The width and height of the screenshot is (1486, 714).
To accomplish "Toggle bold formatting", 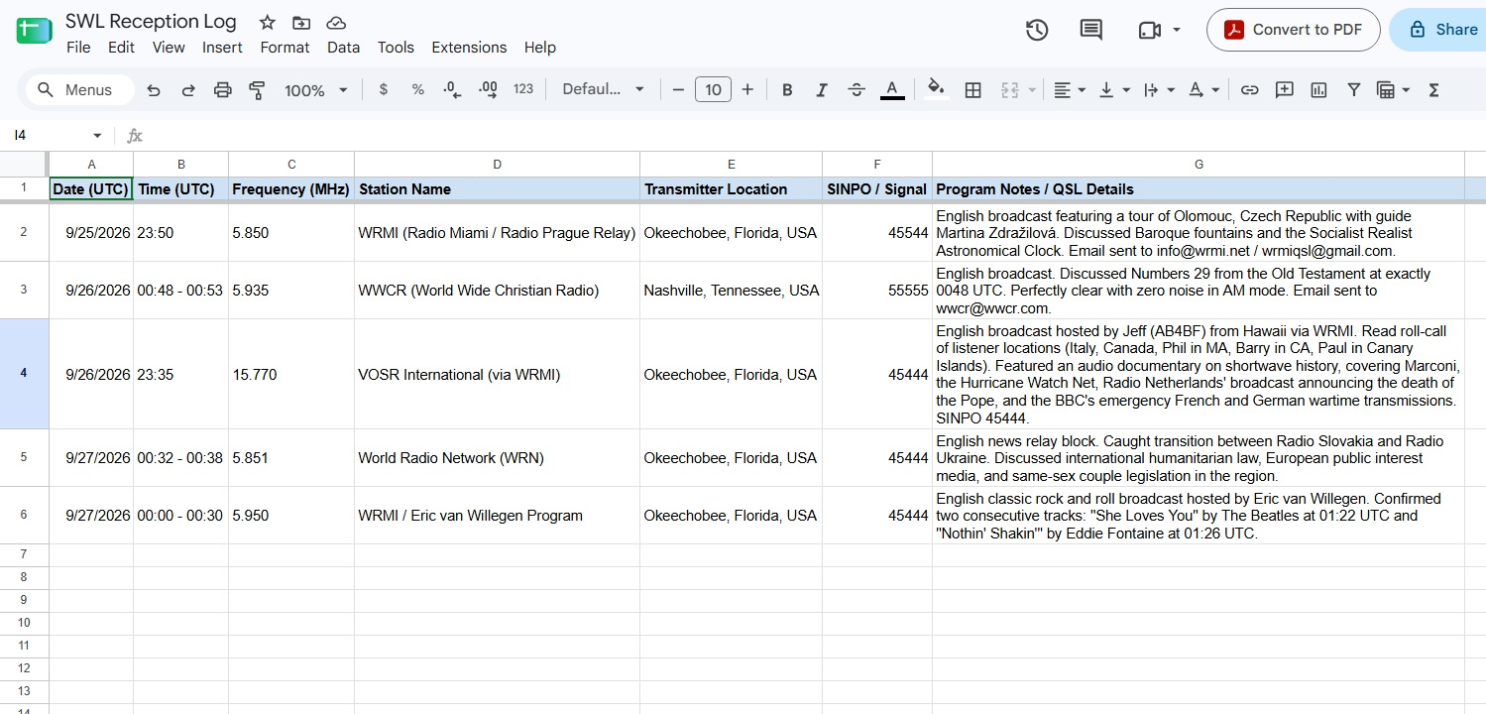I will click(787, 90).
